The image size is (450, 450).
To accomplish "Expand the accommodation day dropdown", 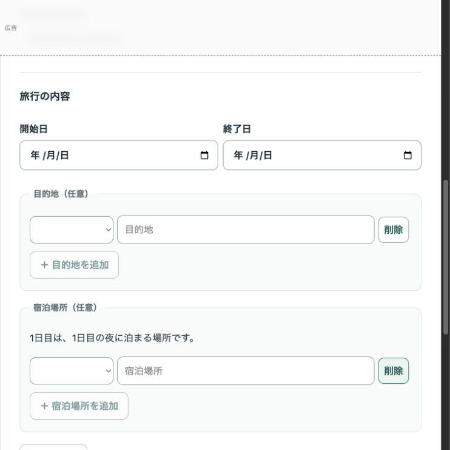I will tap(72, 370).
